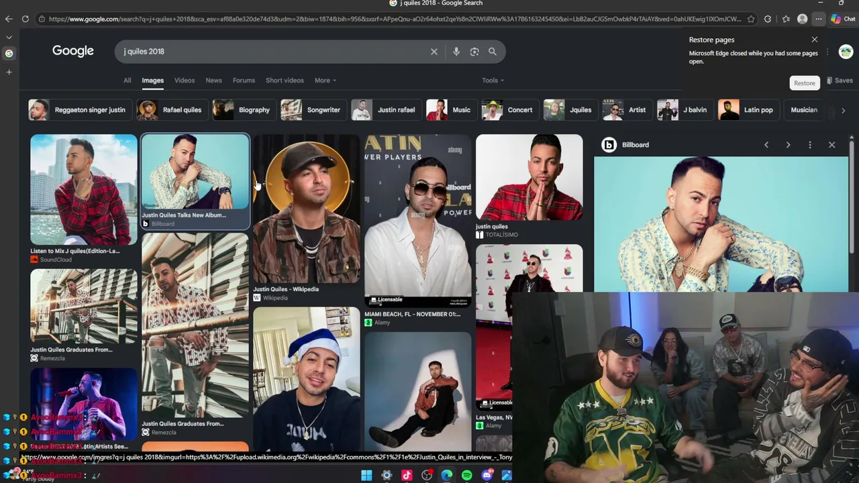Image resolution: width=859 pixels, height=483 pixels.
Task: Open more options in the image preview
Action: click(x=810, y=145)
